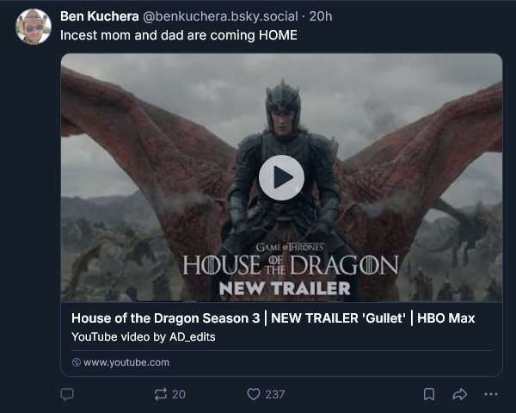The height and width of the screenshot is (413, 516).
Task: Like the post with the heart icon
Action: tap(254, 394)
